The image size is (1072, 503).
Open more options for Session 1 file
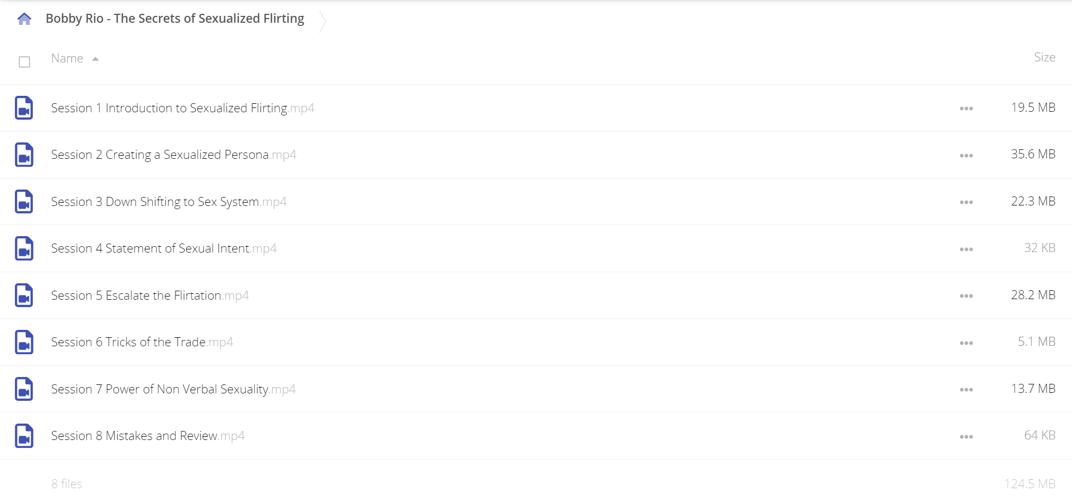tap(966, 109)
